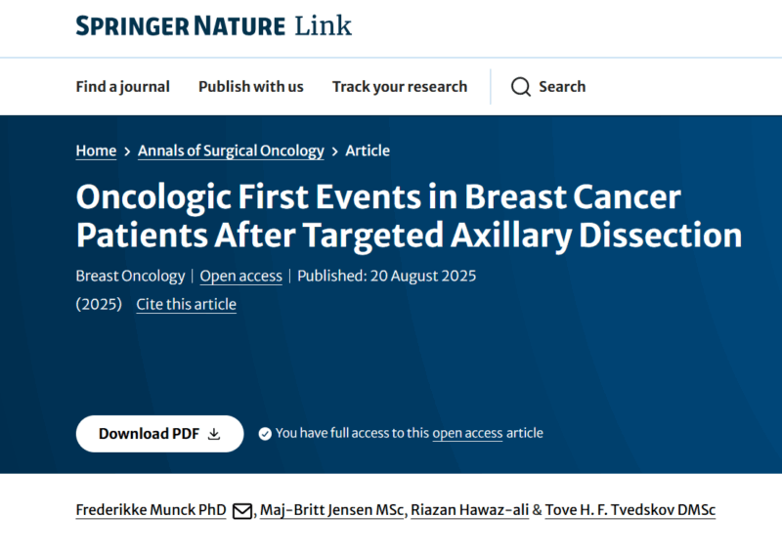
Task: Open author Riazan Hawaz-ali details
Action: pyautogui.click(x=469, y=510)
